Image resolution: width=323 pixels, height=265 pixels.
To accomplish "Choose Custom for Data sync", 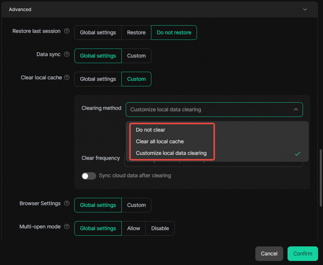I will coord(136,56).
